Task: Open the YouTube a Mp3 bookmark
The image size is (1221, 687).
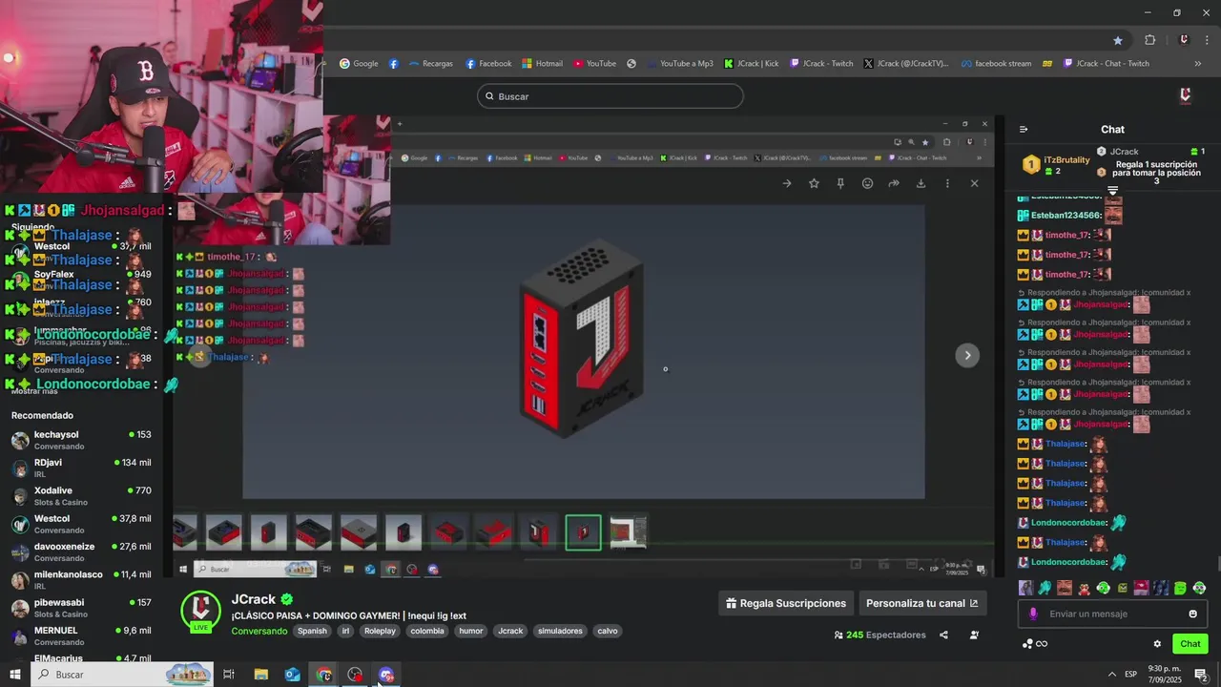Action: point(680,64)
